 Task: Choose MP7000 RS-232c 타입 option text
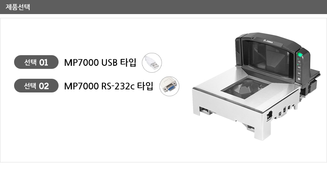pyautogui.click(x=109, y=86)
